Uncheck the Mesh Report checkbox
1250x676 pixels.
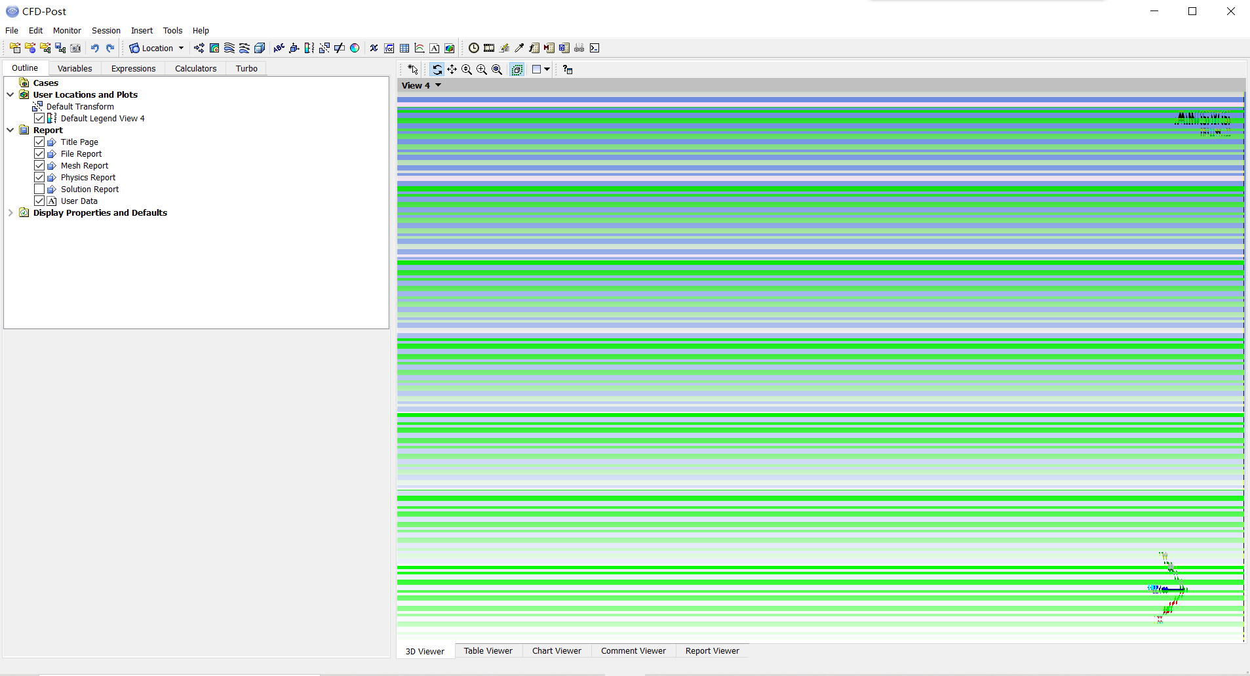39,166
